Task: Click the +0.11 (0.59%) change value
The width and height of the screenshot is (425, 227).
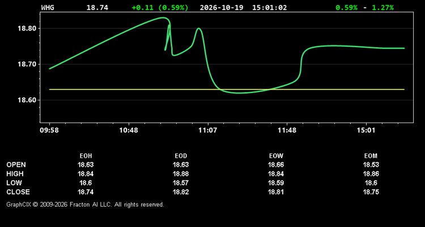Action: [160, 7]
